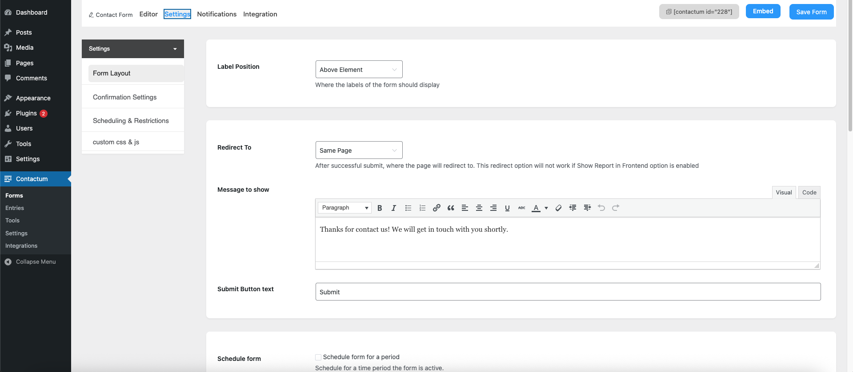853x372 pixels.
Task: Click the Embed button
Action: pos(763,12)
